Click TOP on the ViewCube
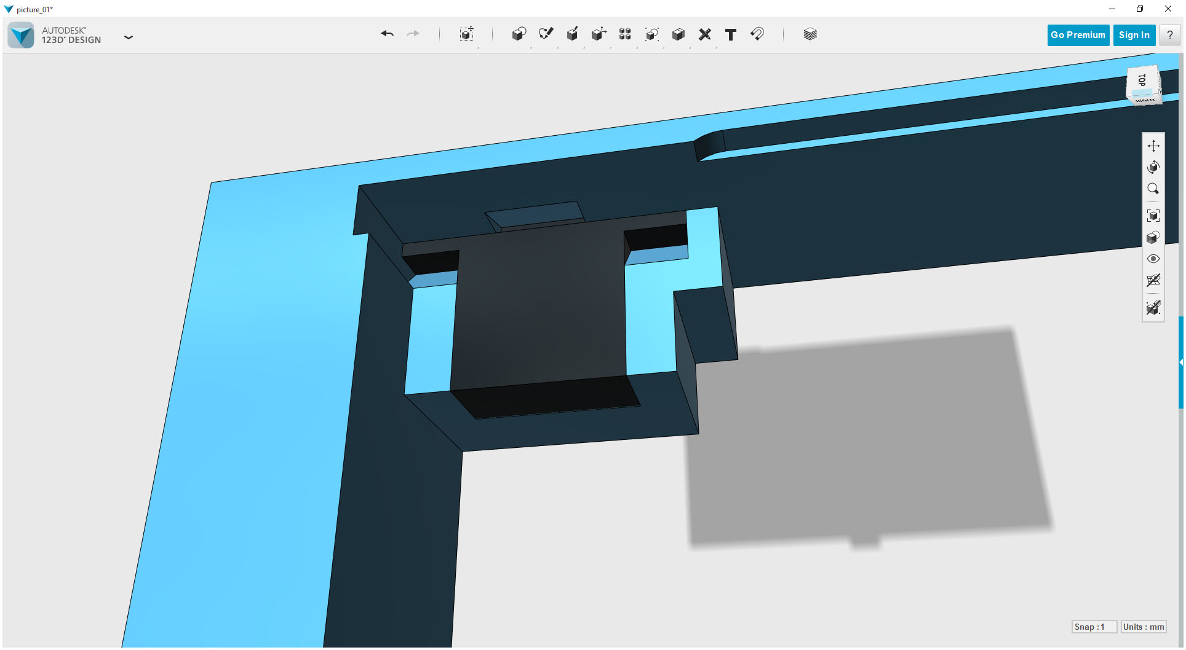 [x=1142, y=80]
